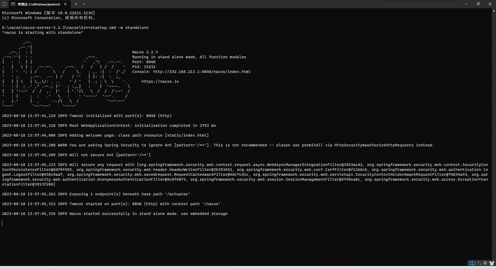Restore down the terminal window

point(478,4)
